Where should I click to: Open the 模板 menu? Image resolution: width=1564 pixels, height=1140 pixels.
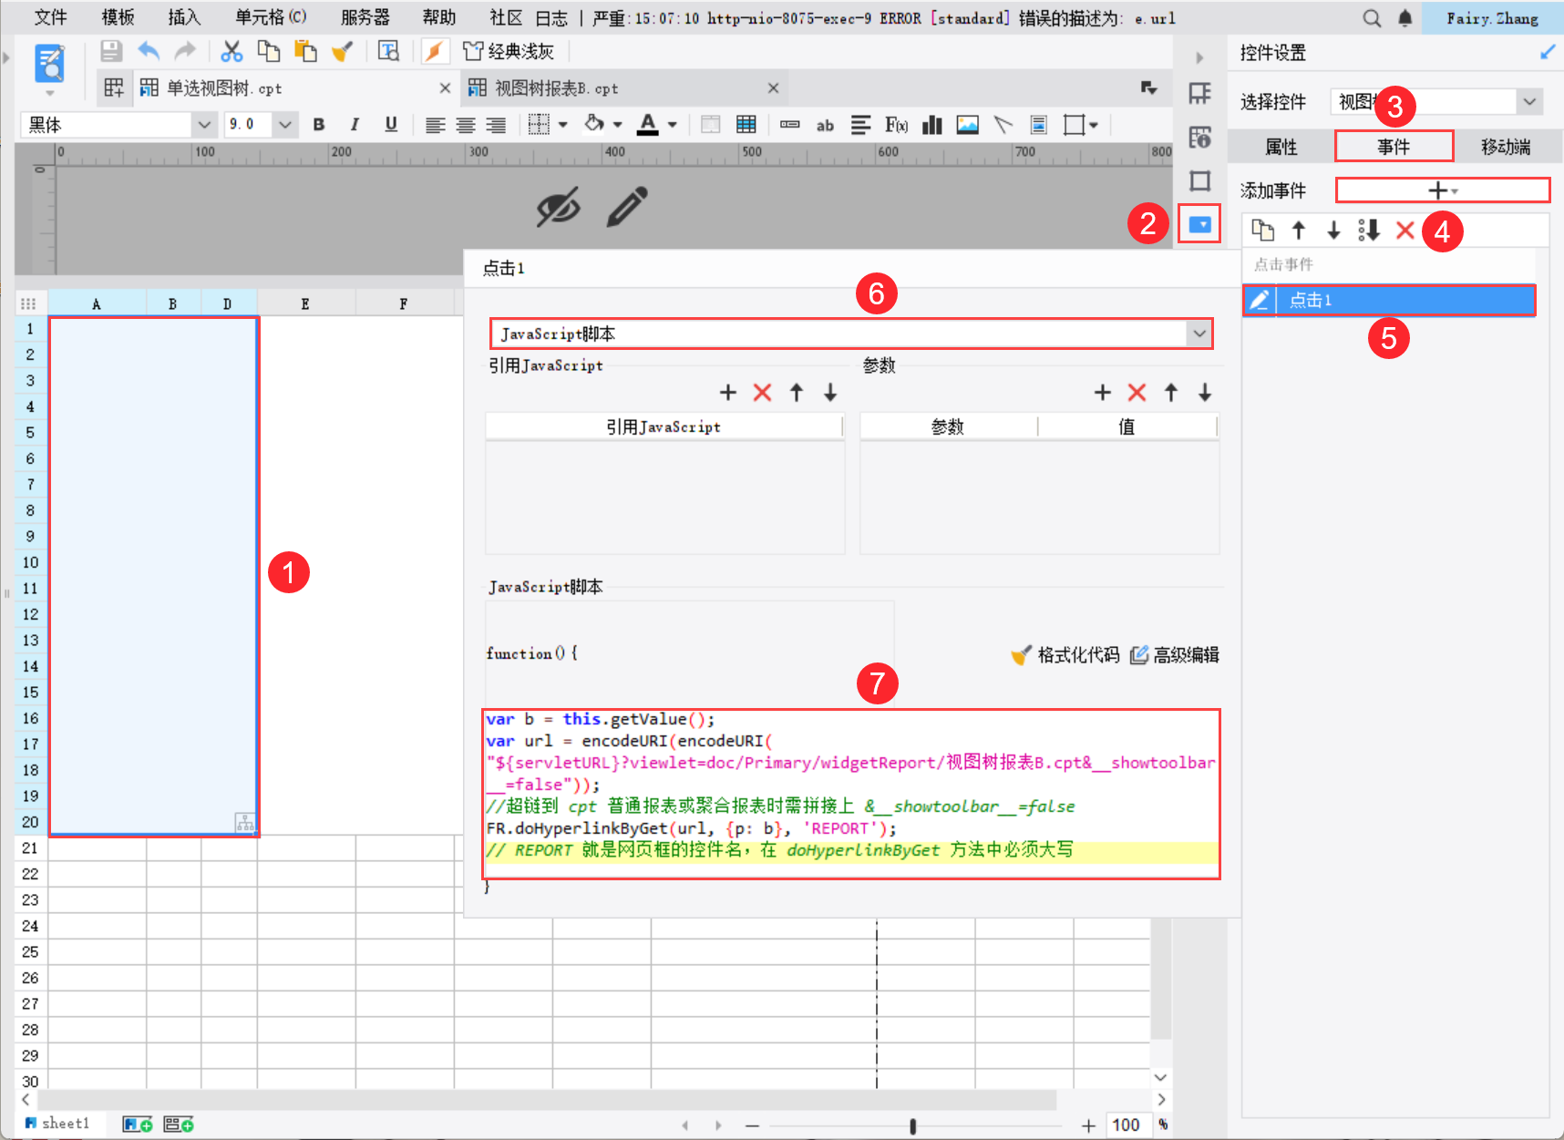118,17
